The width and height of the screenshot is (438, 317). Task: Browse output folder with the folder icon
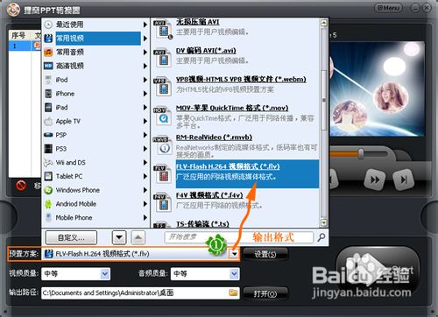(233, 292)
